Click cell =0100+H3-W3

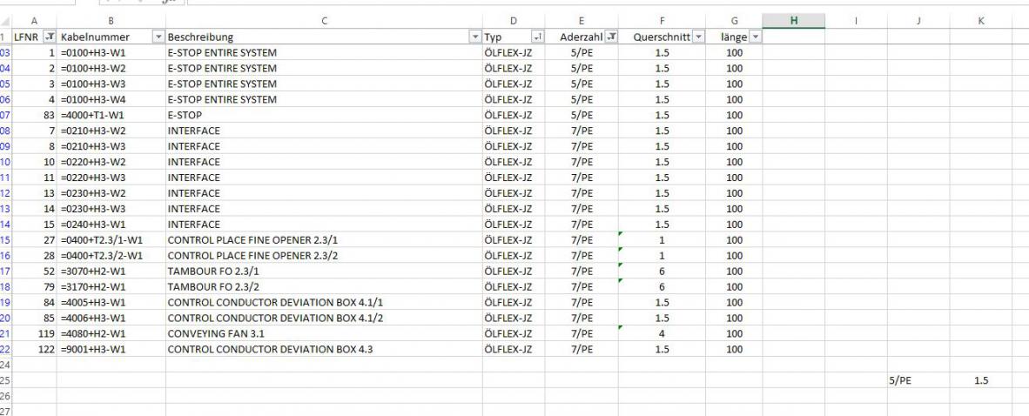[111, 84]
